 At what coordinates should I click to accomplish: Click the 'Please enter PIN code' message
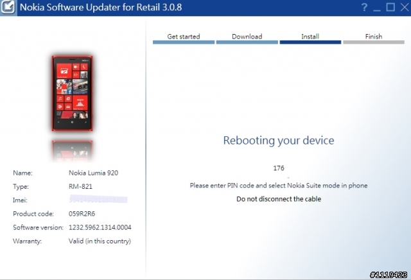279,186
